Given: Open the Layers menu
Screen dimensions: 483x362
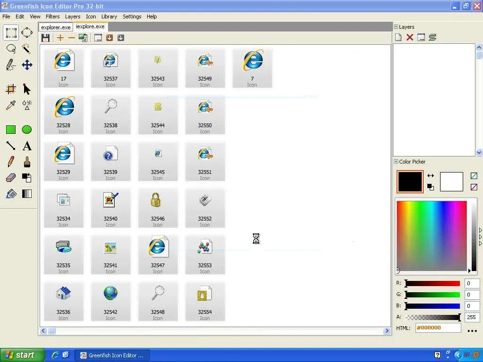Looking at the screenshot, I should pyautogui.click(x=73, y=16).
